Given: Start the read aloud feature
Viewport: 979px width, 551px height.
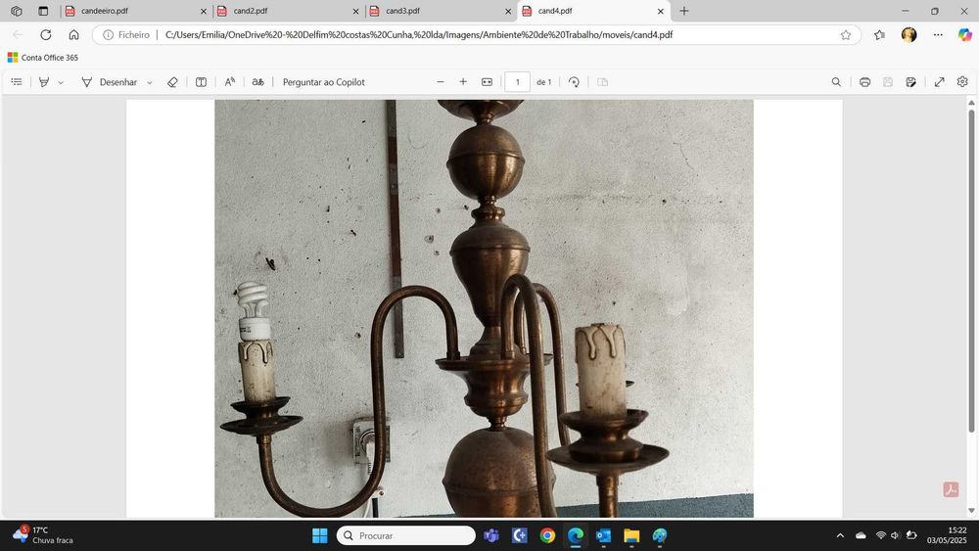Looking at the screenshot, I should [230, 82].
